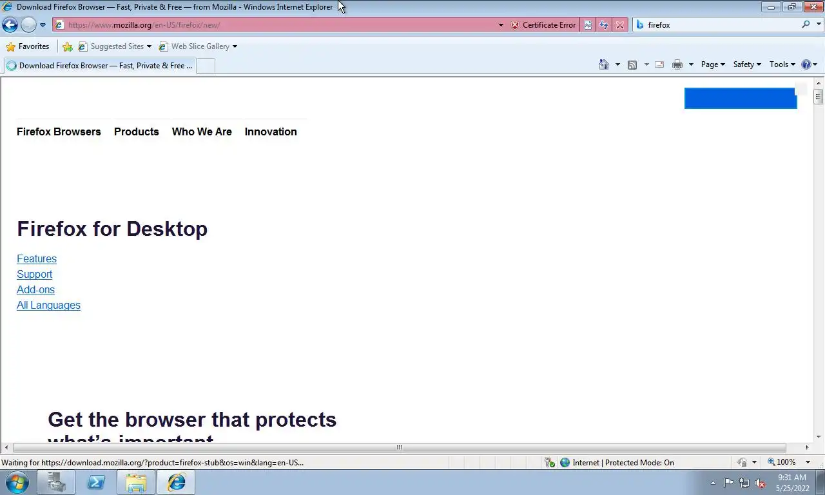Open Server Manager from taskbar

(x=56, y=482)
